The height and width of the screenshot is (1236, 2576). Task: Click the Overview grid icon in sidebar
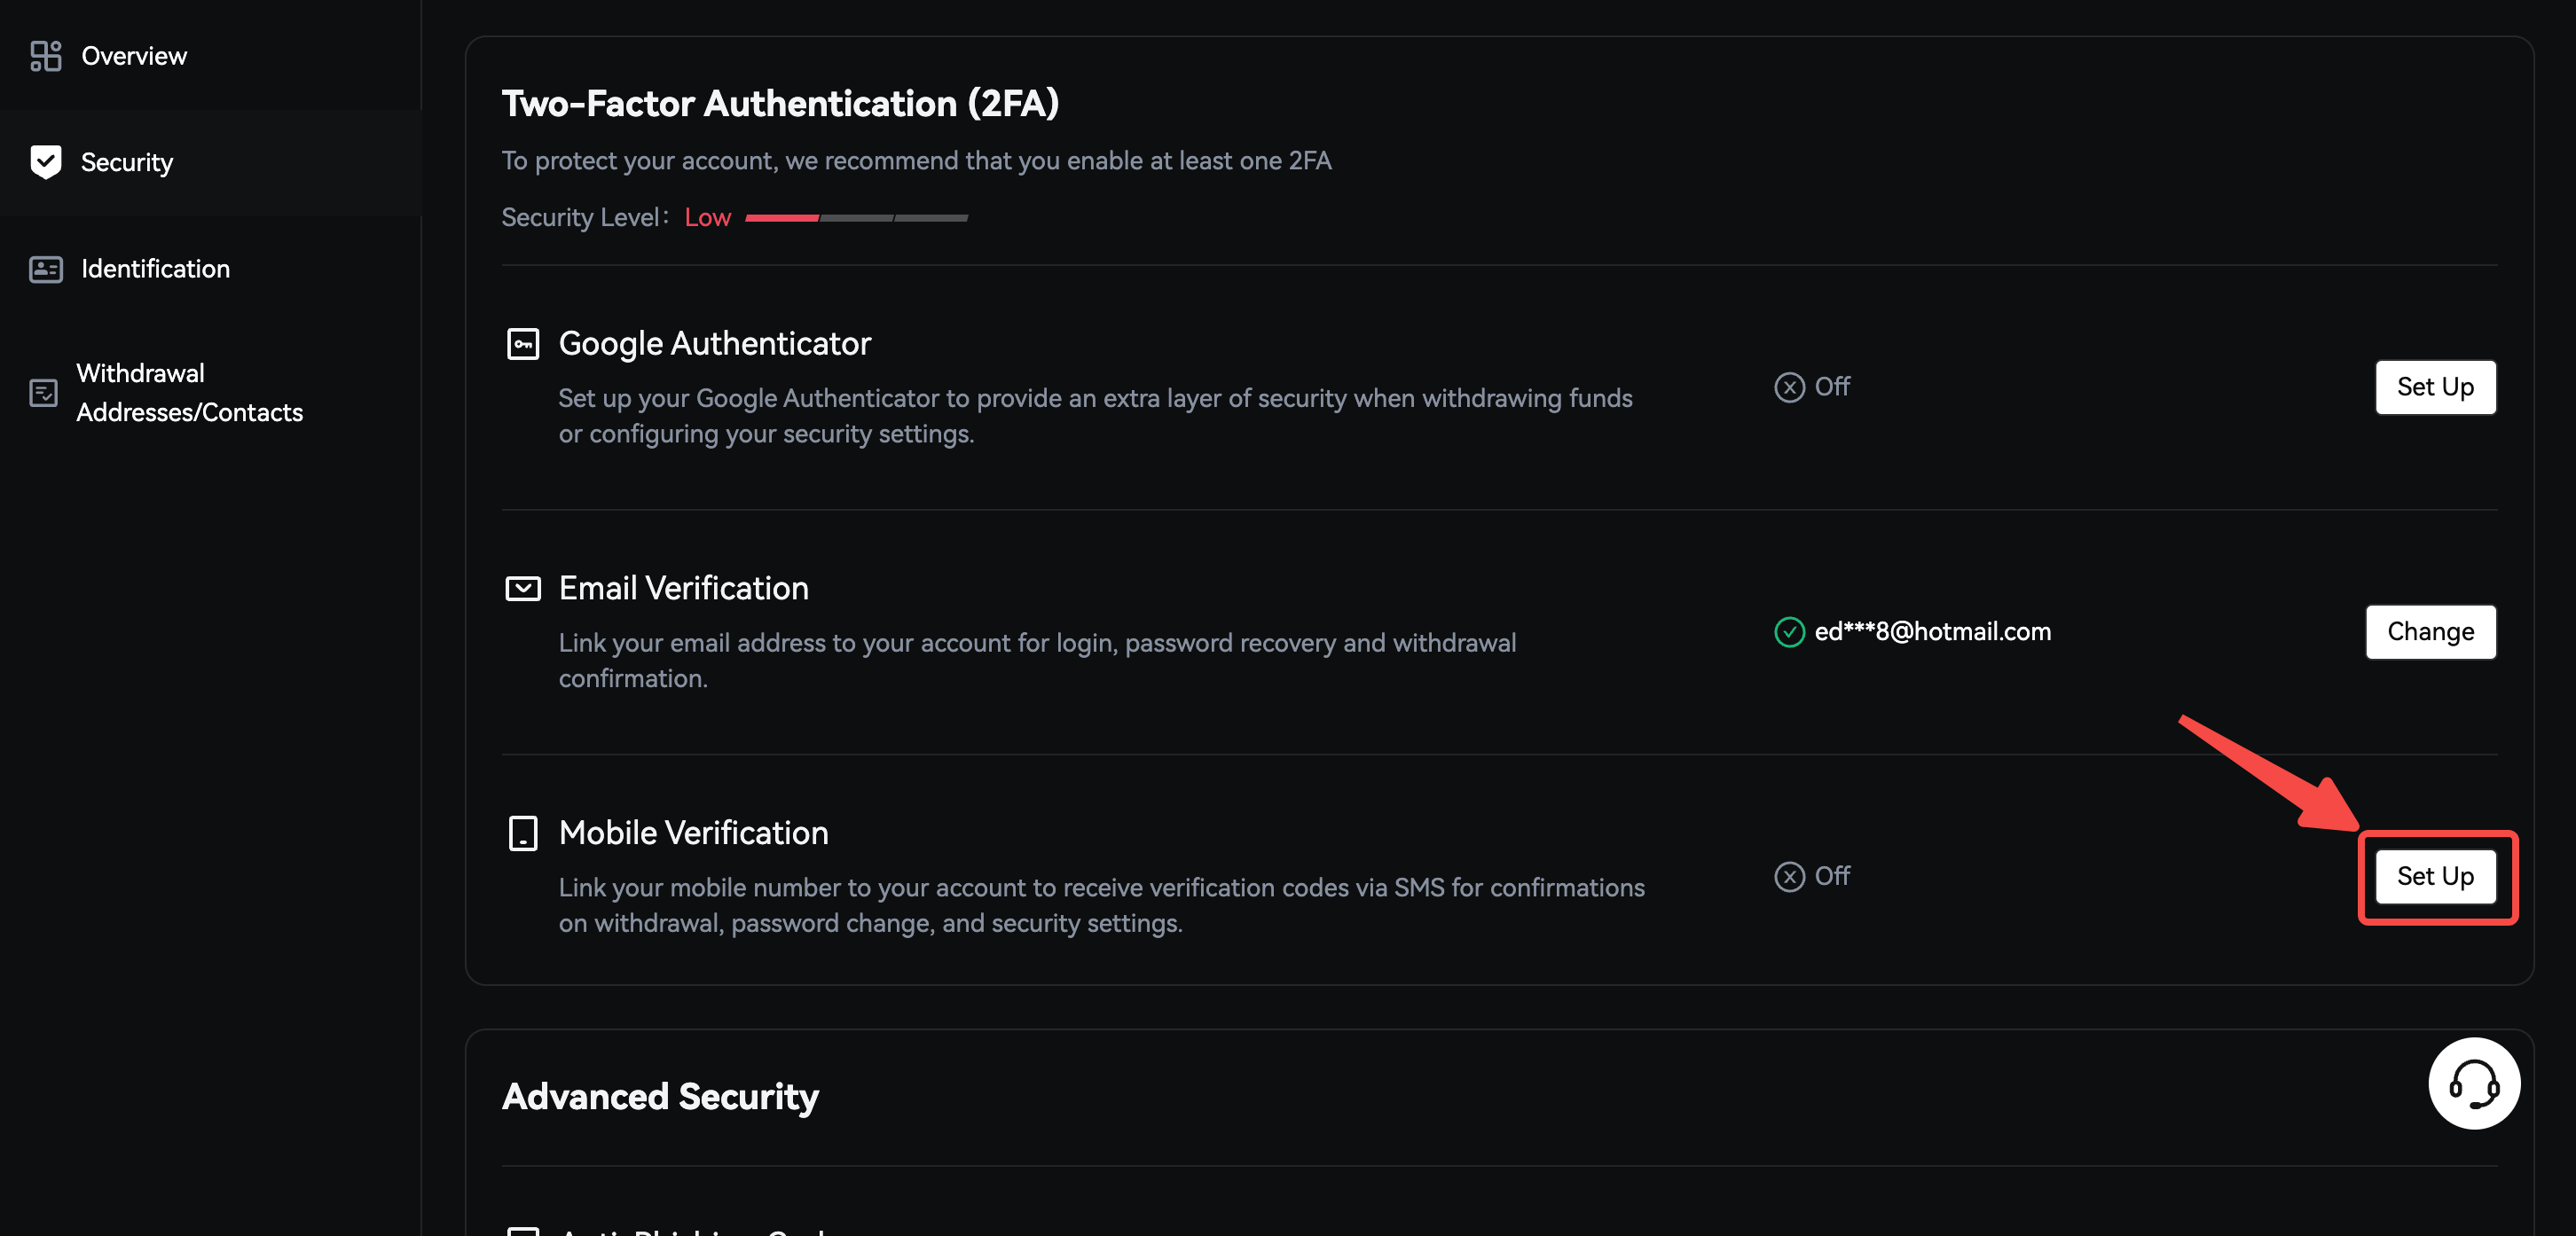tap(45, 56)
